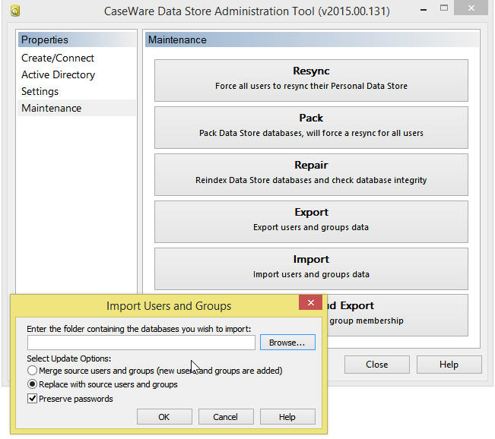The height and width of the screenshot is (439, 495).
Task: Click the CaseWare app icon in title bar
Action: click(x=15, y=11)
